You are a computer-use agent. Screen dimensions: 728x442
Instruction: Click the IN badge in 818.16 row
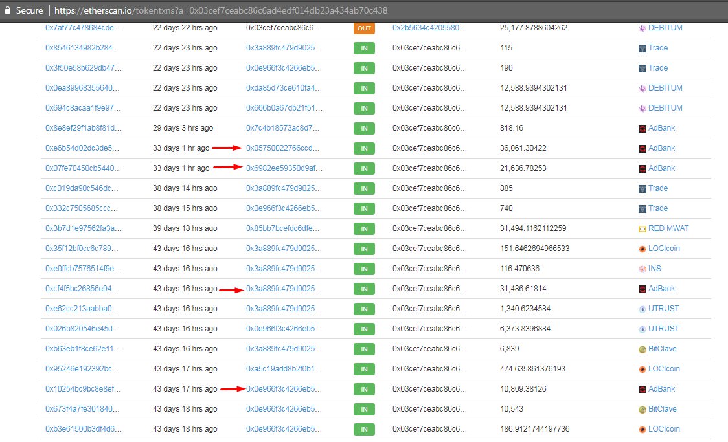(x=364, y=129)
